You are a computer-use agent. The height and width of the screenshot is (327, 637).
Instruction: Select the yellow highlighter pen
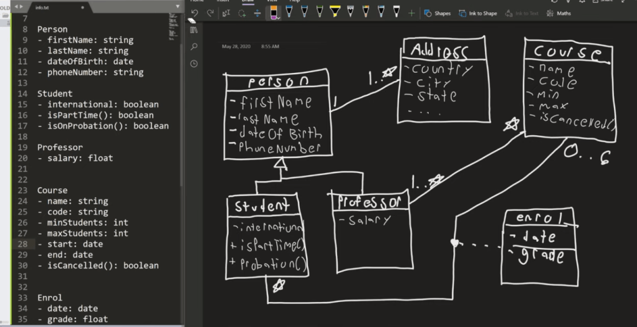tap(335, 12)
